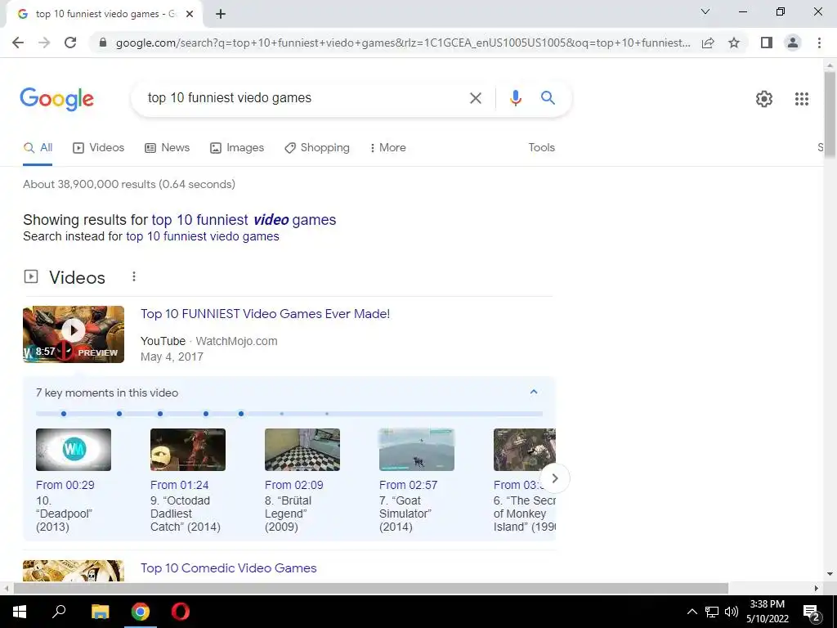
Task: Open the Secret of Monkey Island thumbnail
Action: click(x=524, y=450)
